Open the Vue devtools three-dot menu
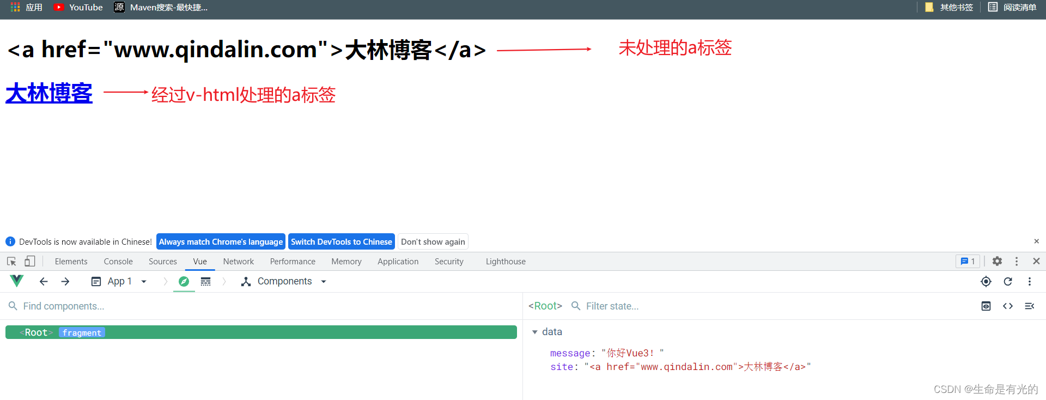1046x400 pixels. tap(1030, 281)
